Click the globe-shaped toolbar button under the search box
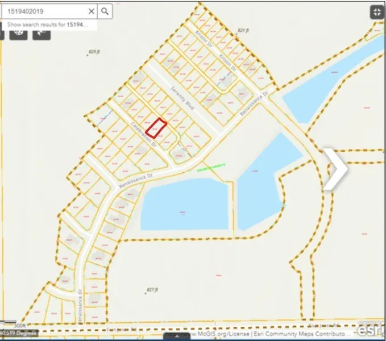The image size is (386, 341). click(x=19, y=34)
